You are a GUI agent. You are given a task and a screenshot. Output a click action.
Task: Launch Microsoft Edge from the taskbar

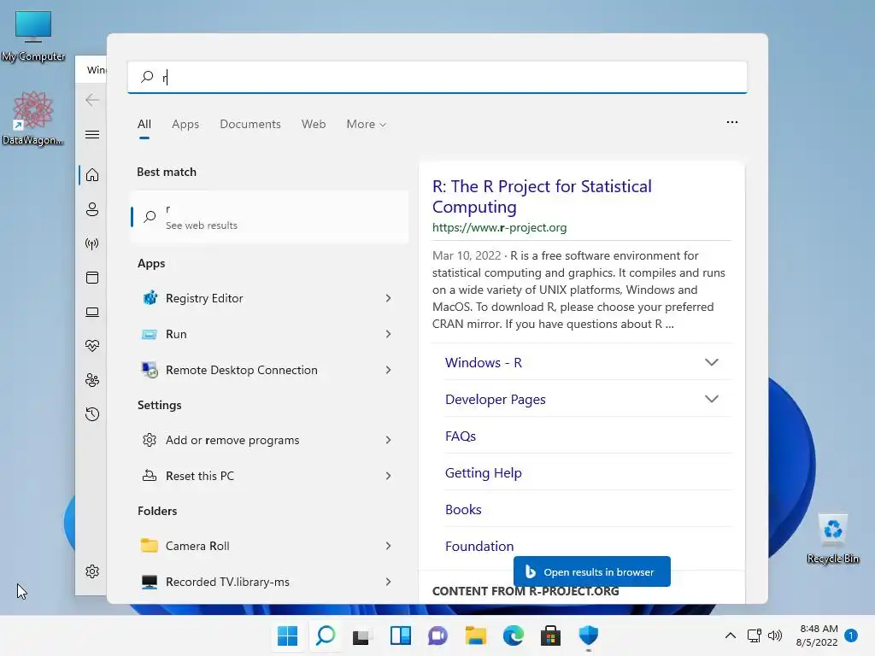tap(514, 635)
